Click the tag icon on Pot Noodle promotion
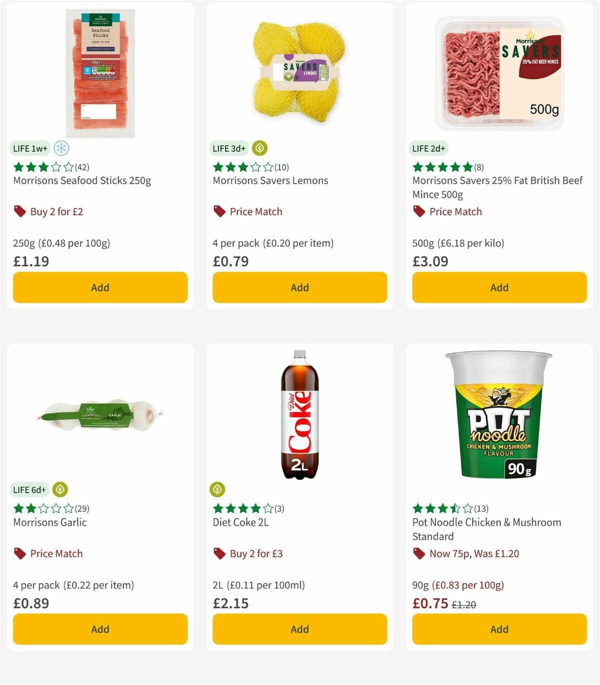The image size is (600, 685). [x=418, y=553]
